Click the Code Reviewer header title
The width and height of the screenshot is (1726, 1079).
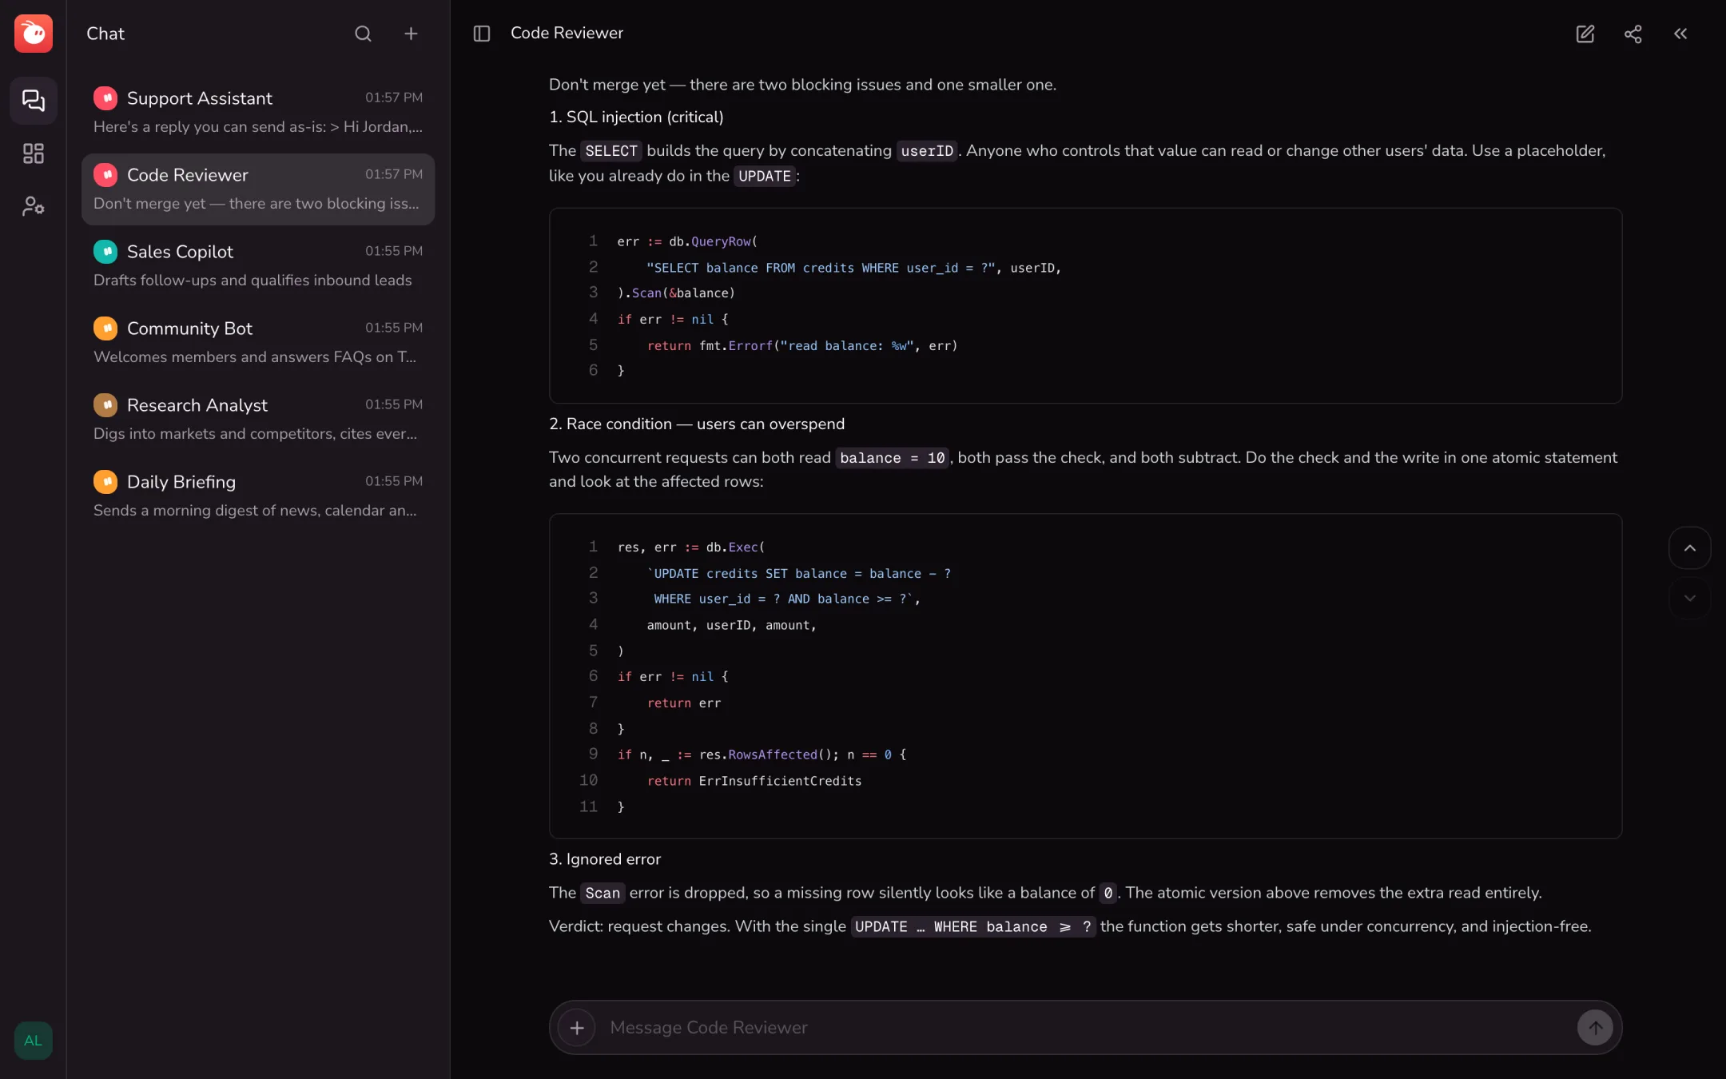567,34
